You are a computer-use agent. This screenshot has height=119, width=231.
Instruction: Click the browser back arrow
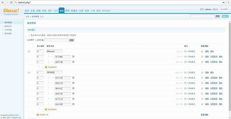pyautogui.click(x=3, y=3)
